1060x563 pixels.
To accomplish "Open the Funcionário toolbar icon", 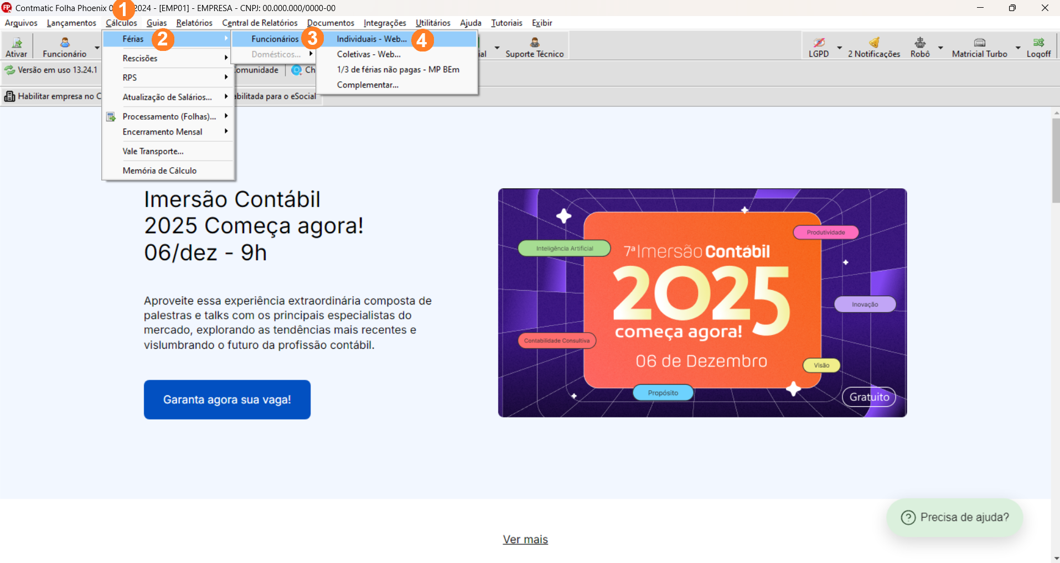I will tap(65, 43).
